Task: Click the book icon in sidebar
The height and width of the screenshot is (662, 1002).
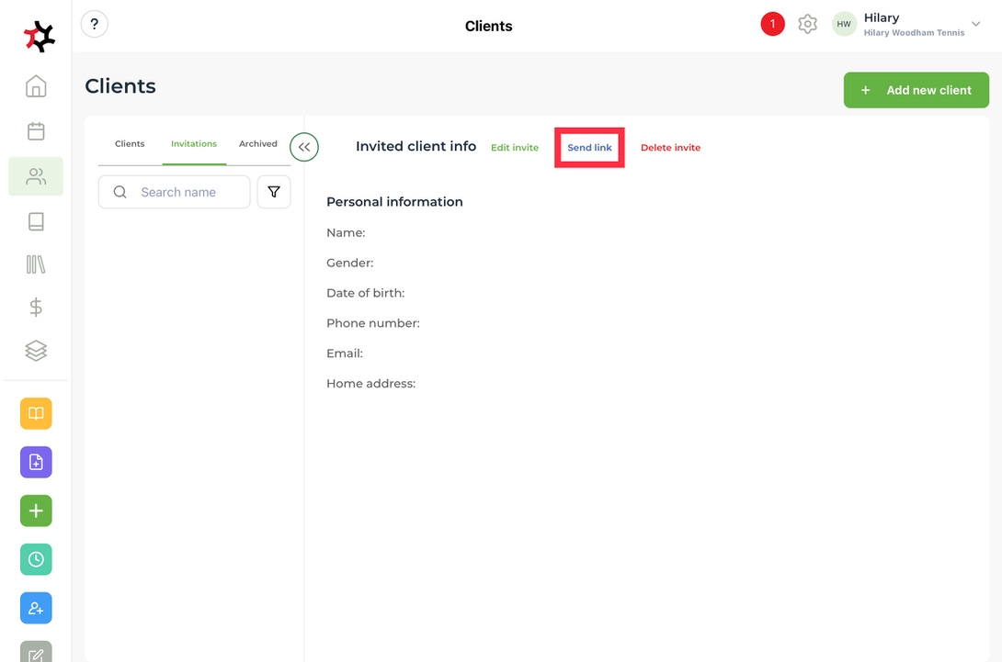Action: pyautogui.click(x=36, y=221)
